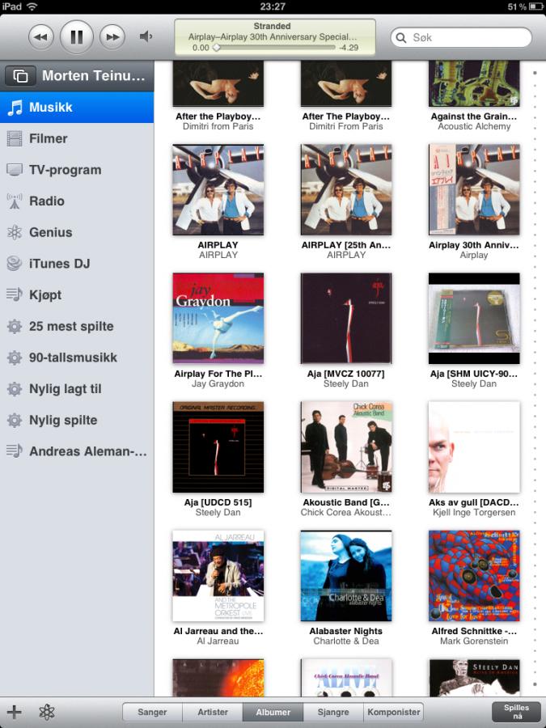Open Aks av gull album cover
Image resolution: width=546 pixels, height=728 pixels.
[474, 447]
